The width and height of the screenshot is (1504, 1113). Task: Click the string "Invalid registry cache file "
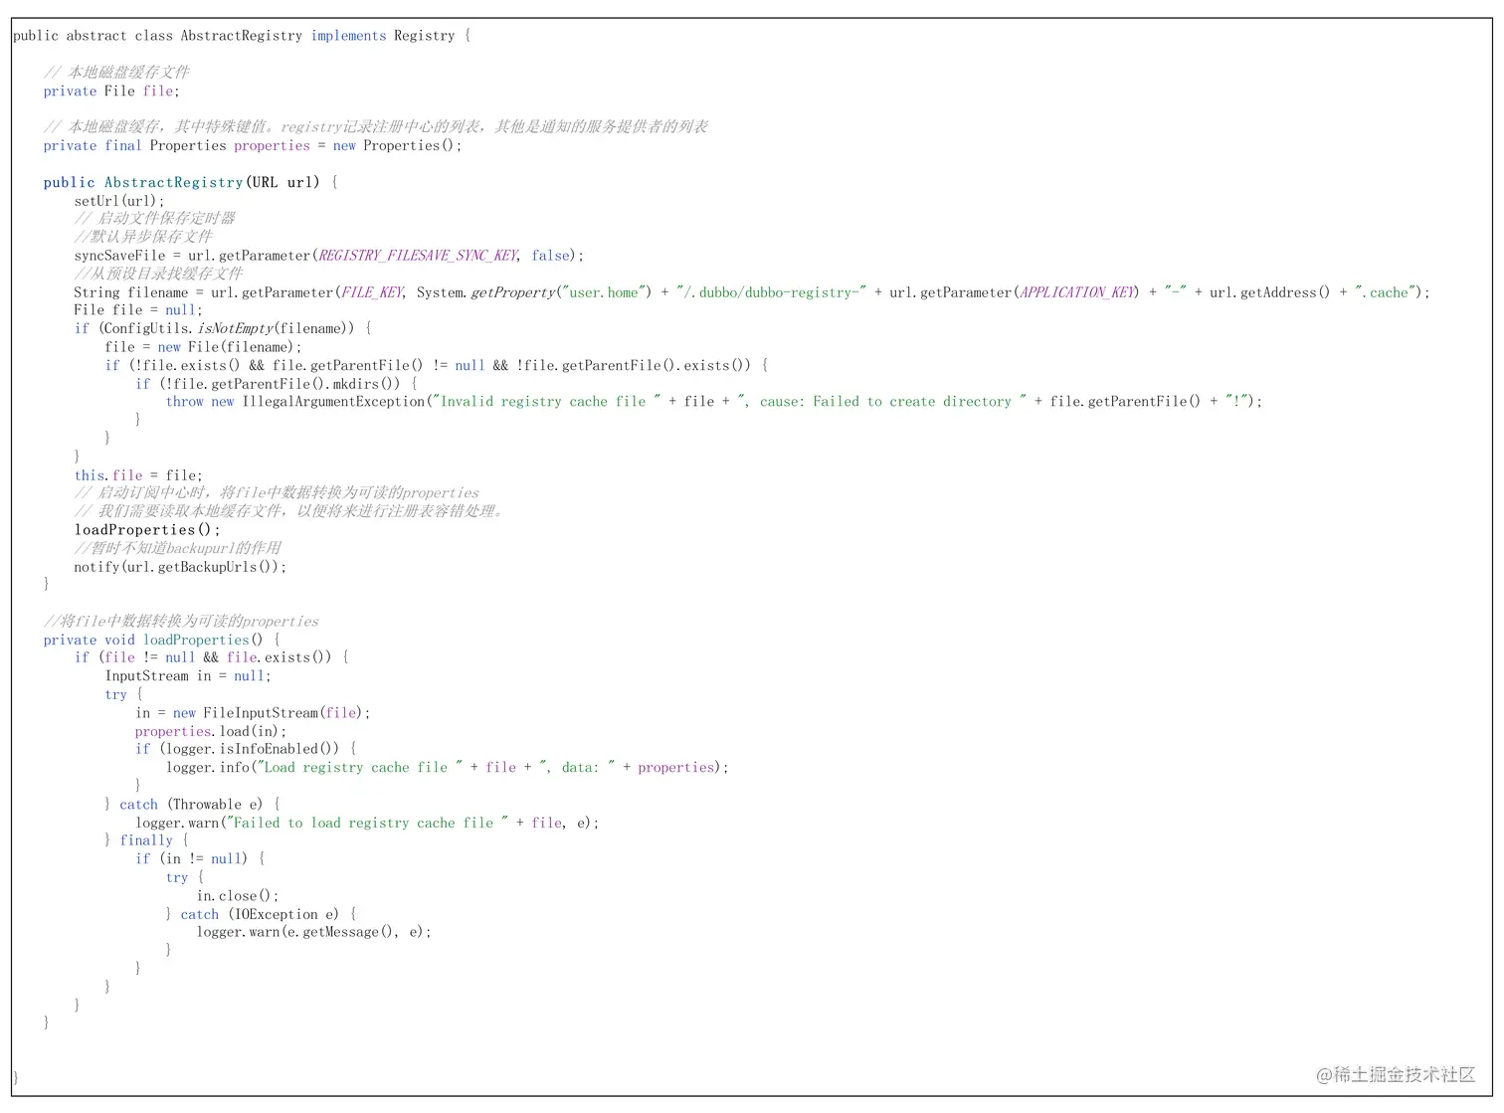[x=547, y=402]
